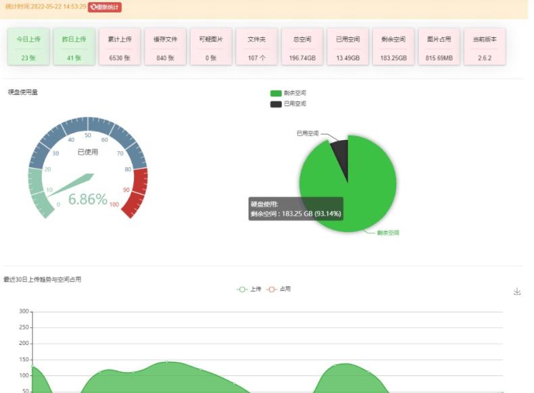Click the 剩余空间 label below the pie chart
The height and width of the screenshot is (393, 534).
tap(388, 233)
